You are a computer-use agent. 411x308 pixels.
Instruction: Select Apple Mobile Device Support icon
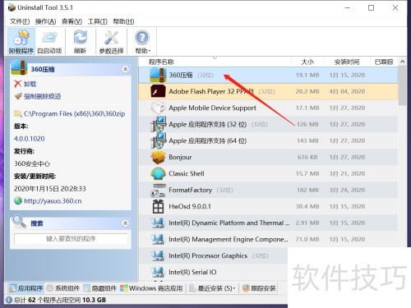point(158,108)
